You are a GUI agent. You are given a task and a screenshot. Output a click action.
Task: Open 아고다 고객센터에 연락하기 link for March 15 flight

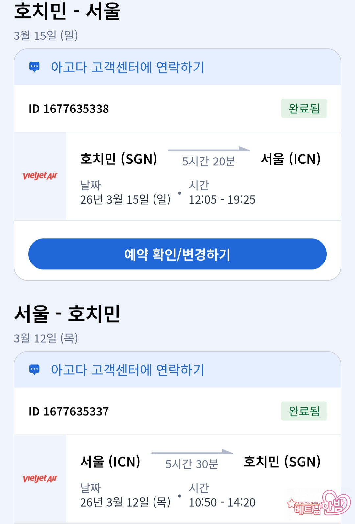click(128, 67)
